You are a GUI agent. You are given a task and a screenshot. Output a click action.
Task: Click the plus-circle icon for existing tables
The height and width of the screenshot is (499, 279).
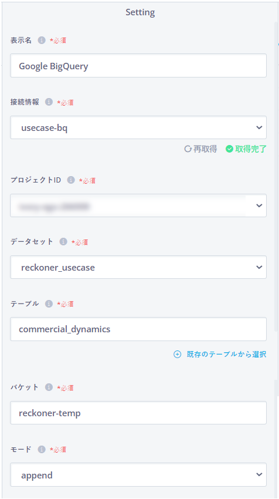click(x=178, y=354)
